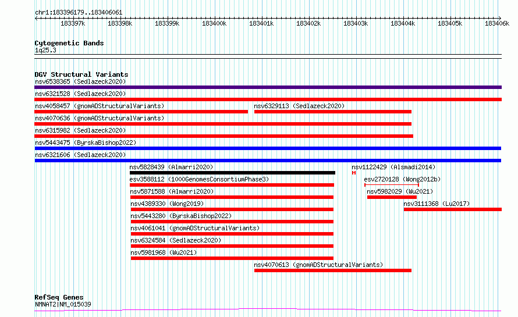Click the nsv3111368 (Lu2017) label
Image resolution: width=518 pixels, height=317 pixels.
(x=437, y=204)
